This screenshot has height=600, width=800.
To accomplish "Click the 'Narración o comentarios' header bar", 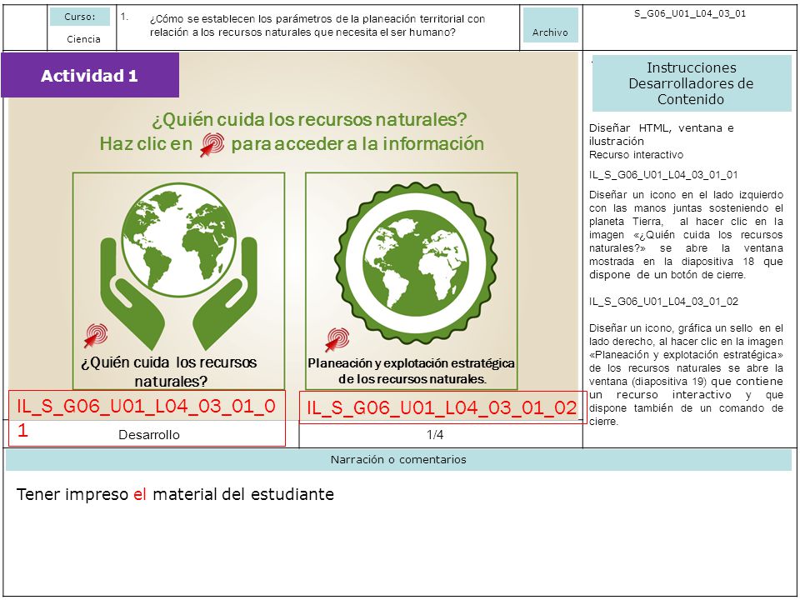I will coord(398,460).
